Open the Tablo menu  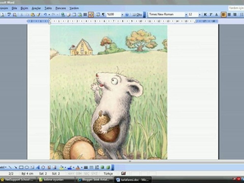pyautogui.click(x=48, y=8)
